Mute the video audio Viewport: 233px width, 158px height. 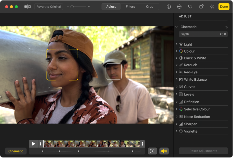164,151
